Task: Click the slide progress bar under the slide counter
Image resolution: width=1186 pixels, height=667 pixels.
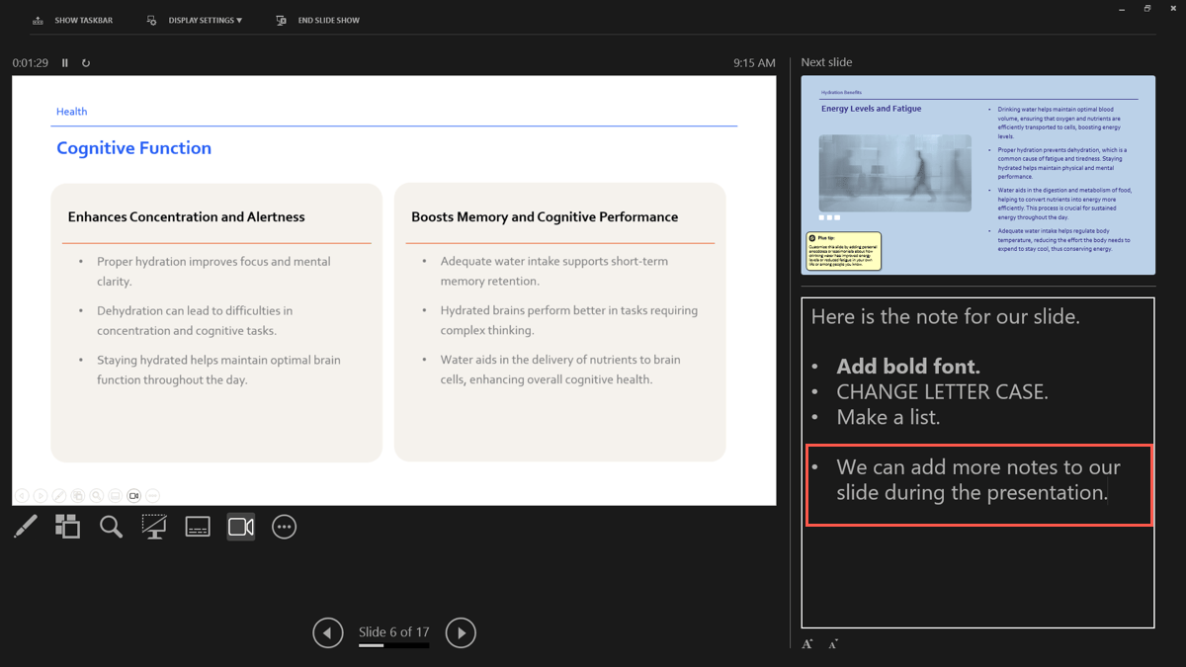Action: [x=393, y=645]
